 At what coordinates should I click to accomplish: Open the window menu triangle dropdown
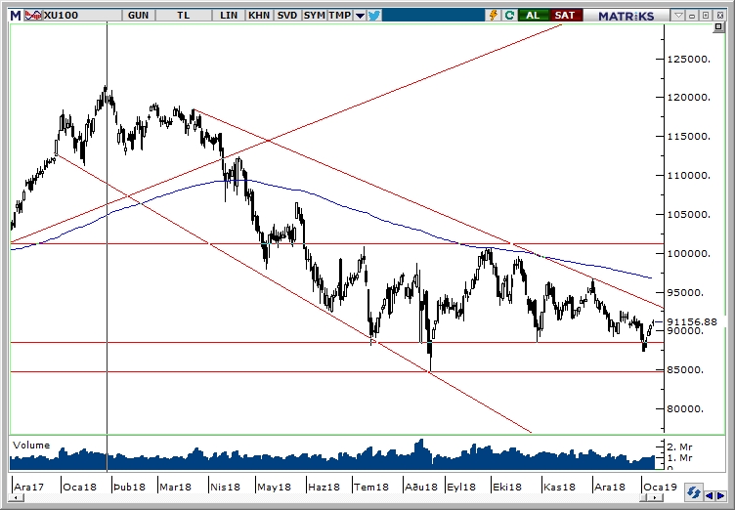pyautogui.click(x=678, y=16)
